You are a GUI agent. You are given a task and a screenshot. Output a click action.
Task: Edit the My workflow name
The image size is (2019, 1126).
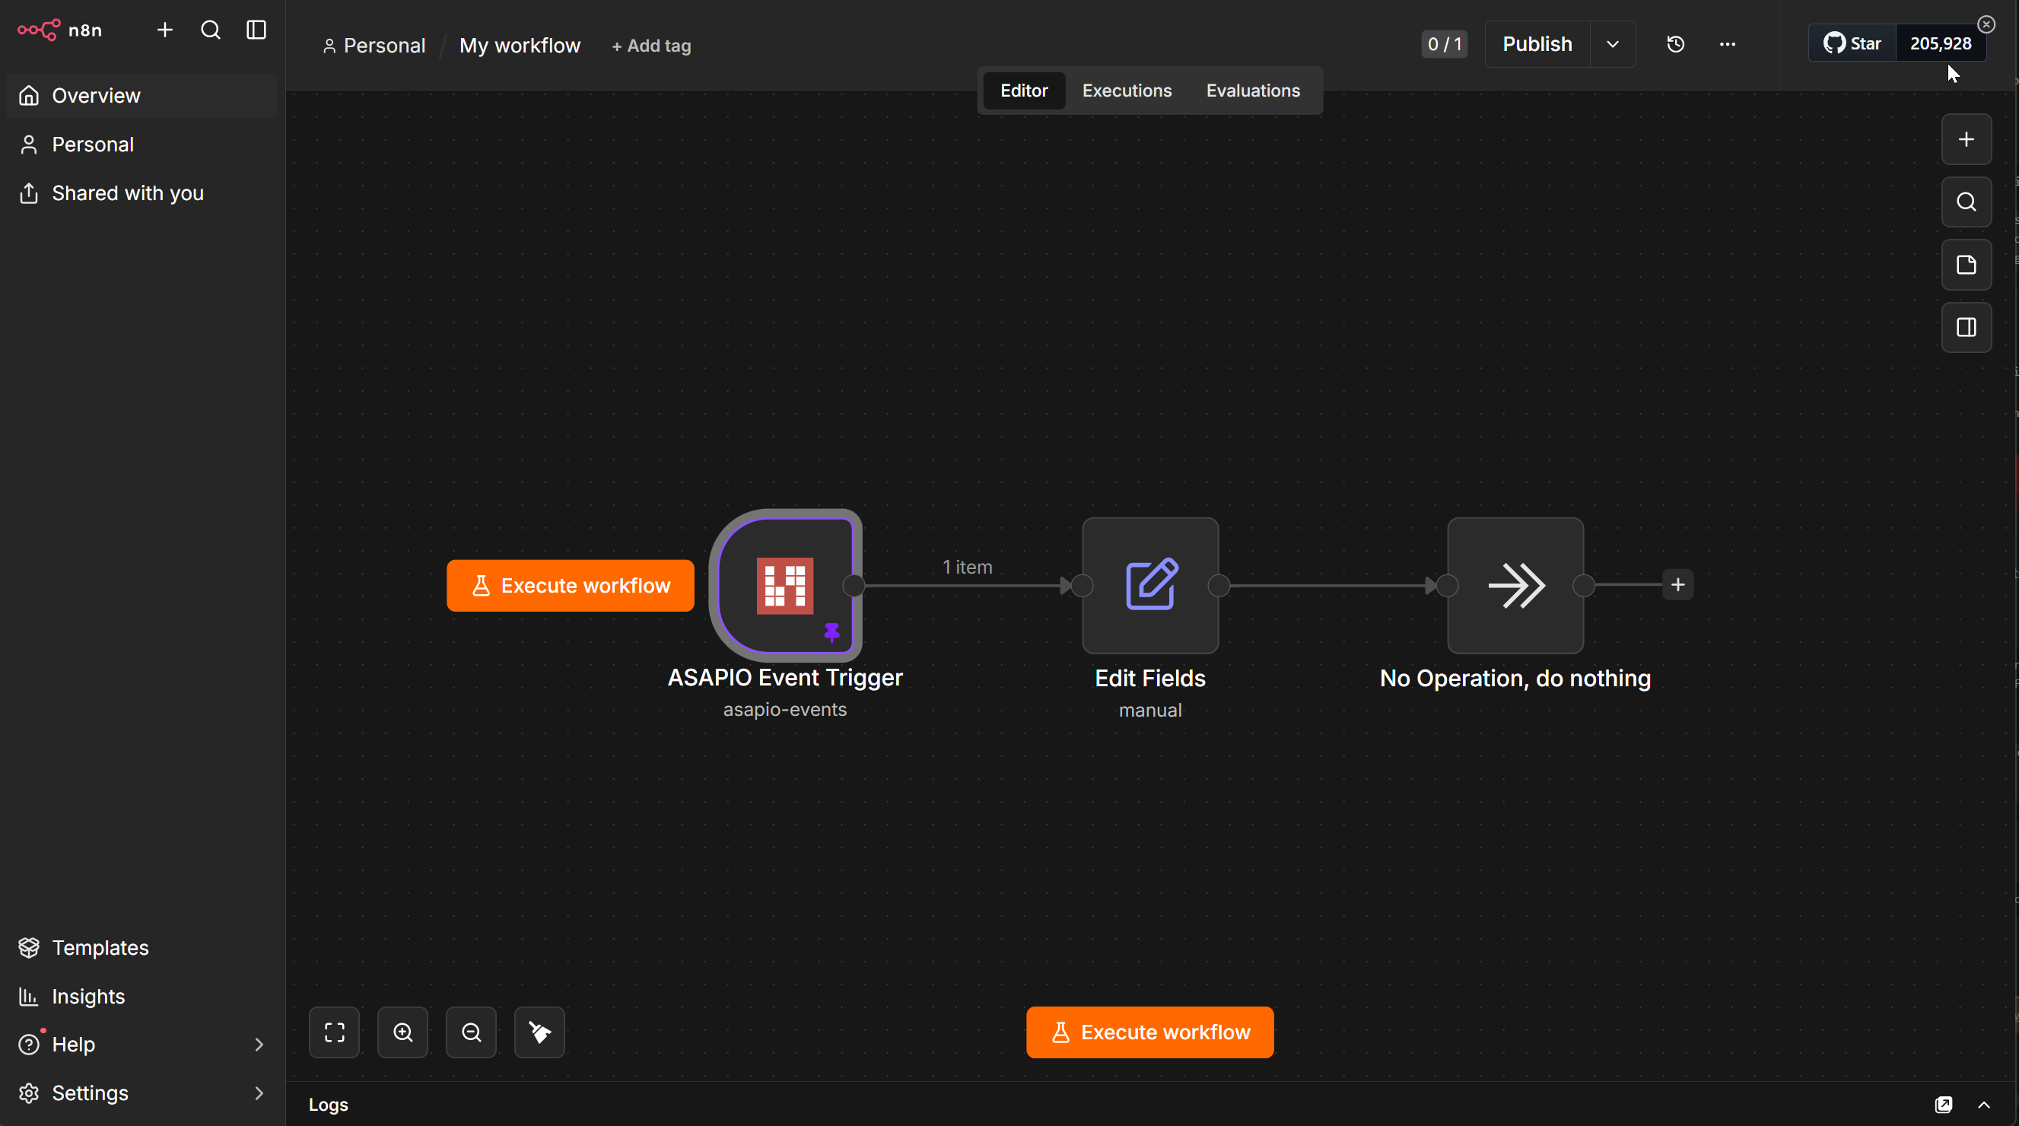coord(520,46)
